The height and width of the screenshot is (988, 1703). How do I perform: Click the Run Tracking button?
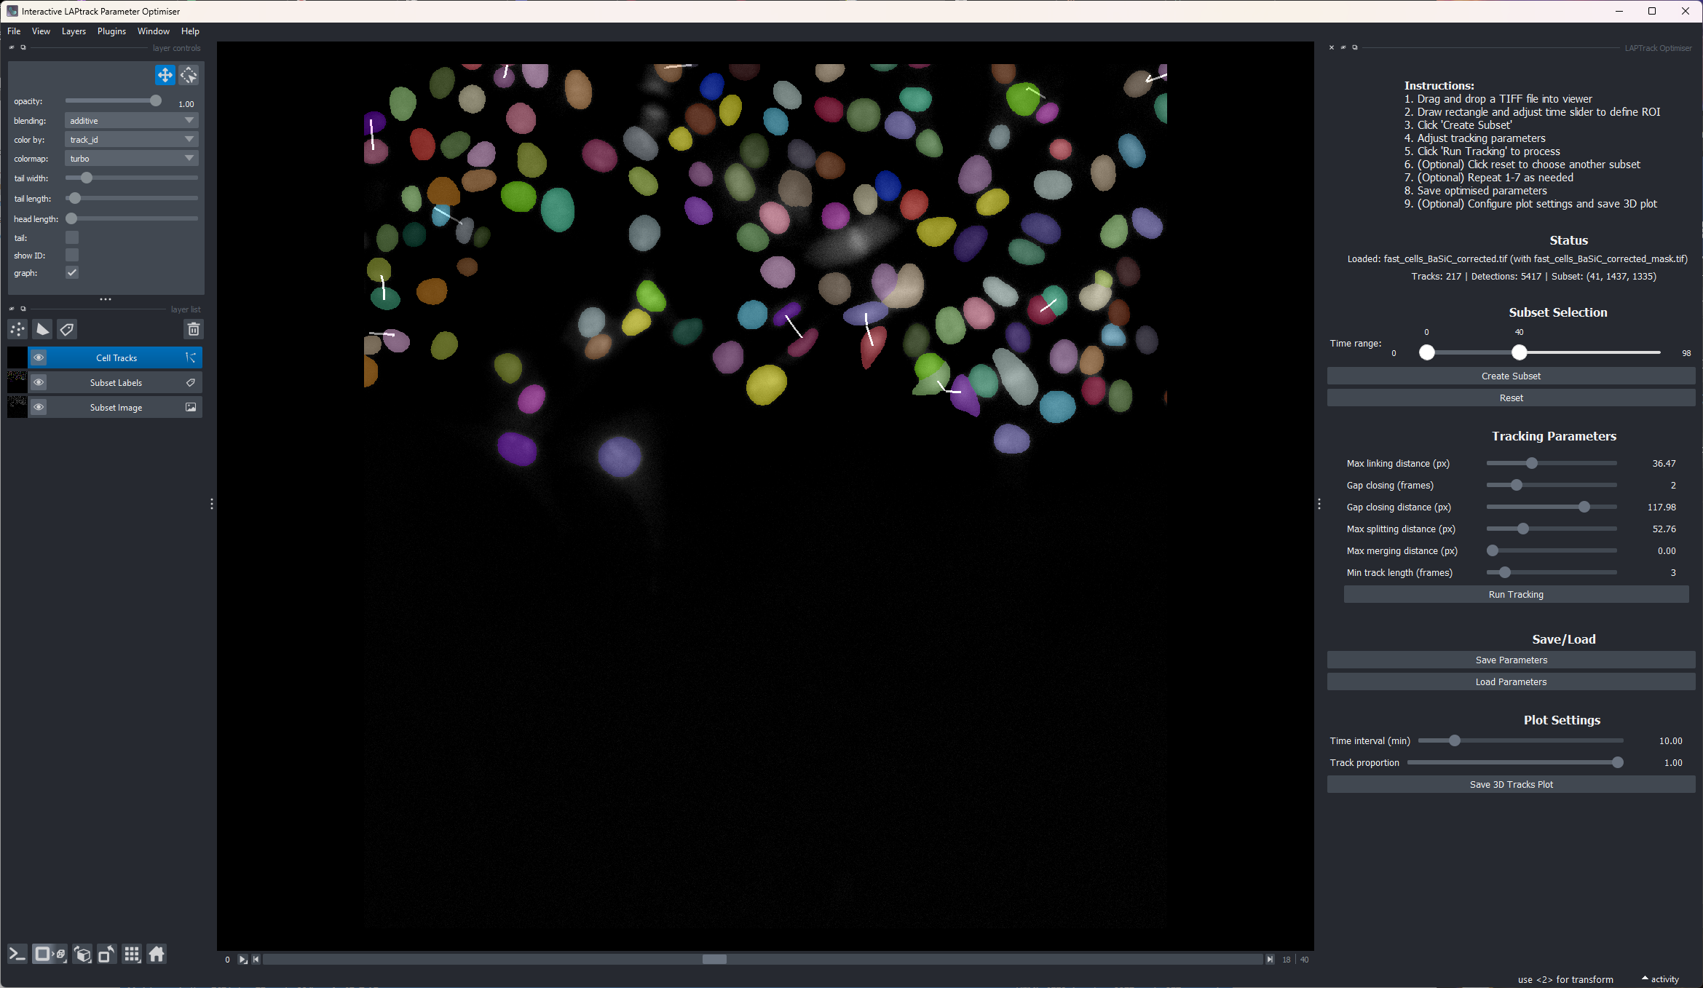(x=1516, y=595)
